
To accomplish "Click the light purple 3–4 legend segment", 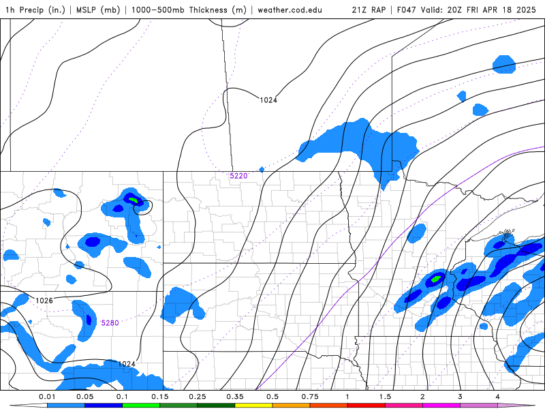I will 479,406.
